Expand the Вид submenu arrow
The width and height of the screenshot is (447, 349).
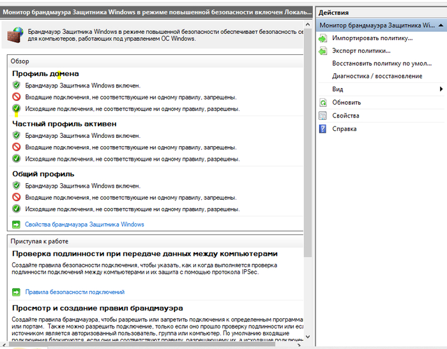[x=441, y=89]
